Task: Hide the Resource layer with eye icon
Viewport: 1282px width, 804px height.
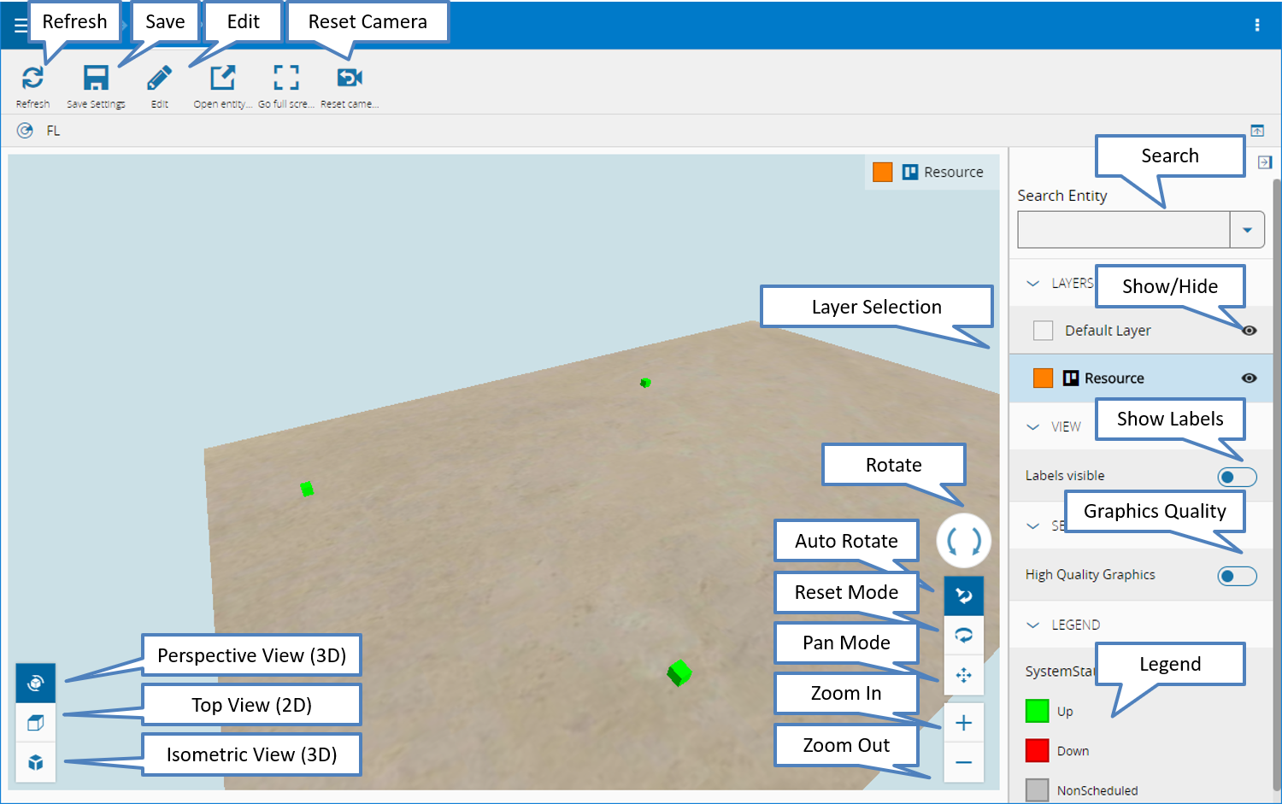Action: [1249, 378]
